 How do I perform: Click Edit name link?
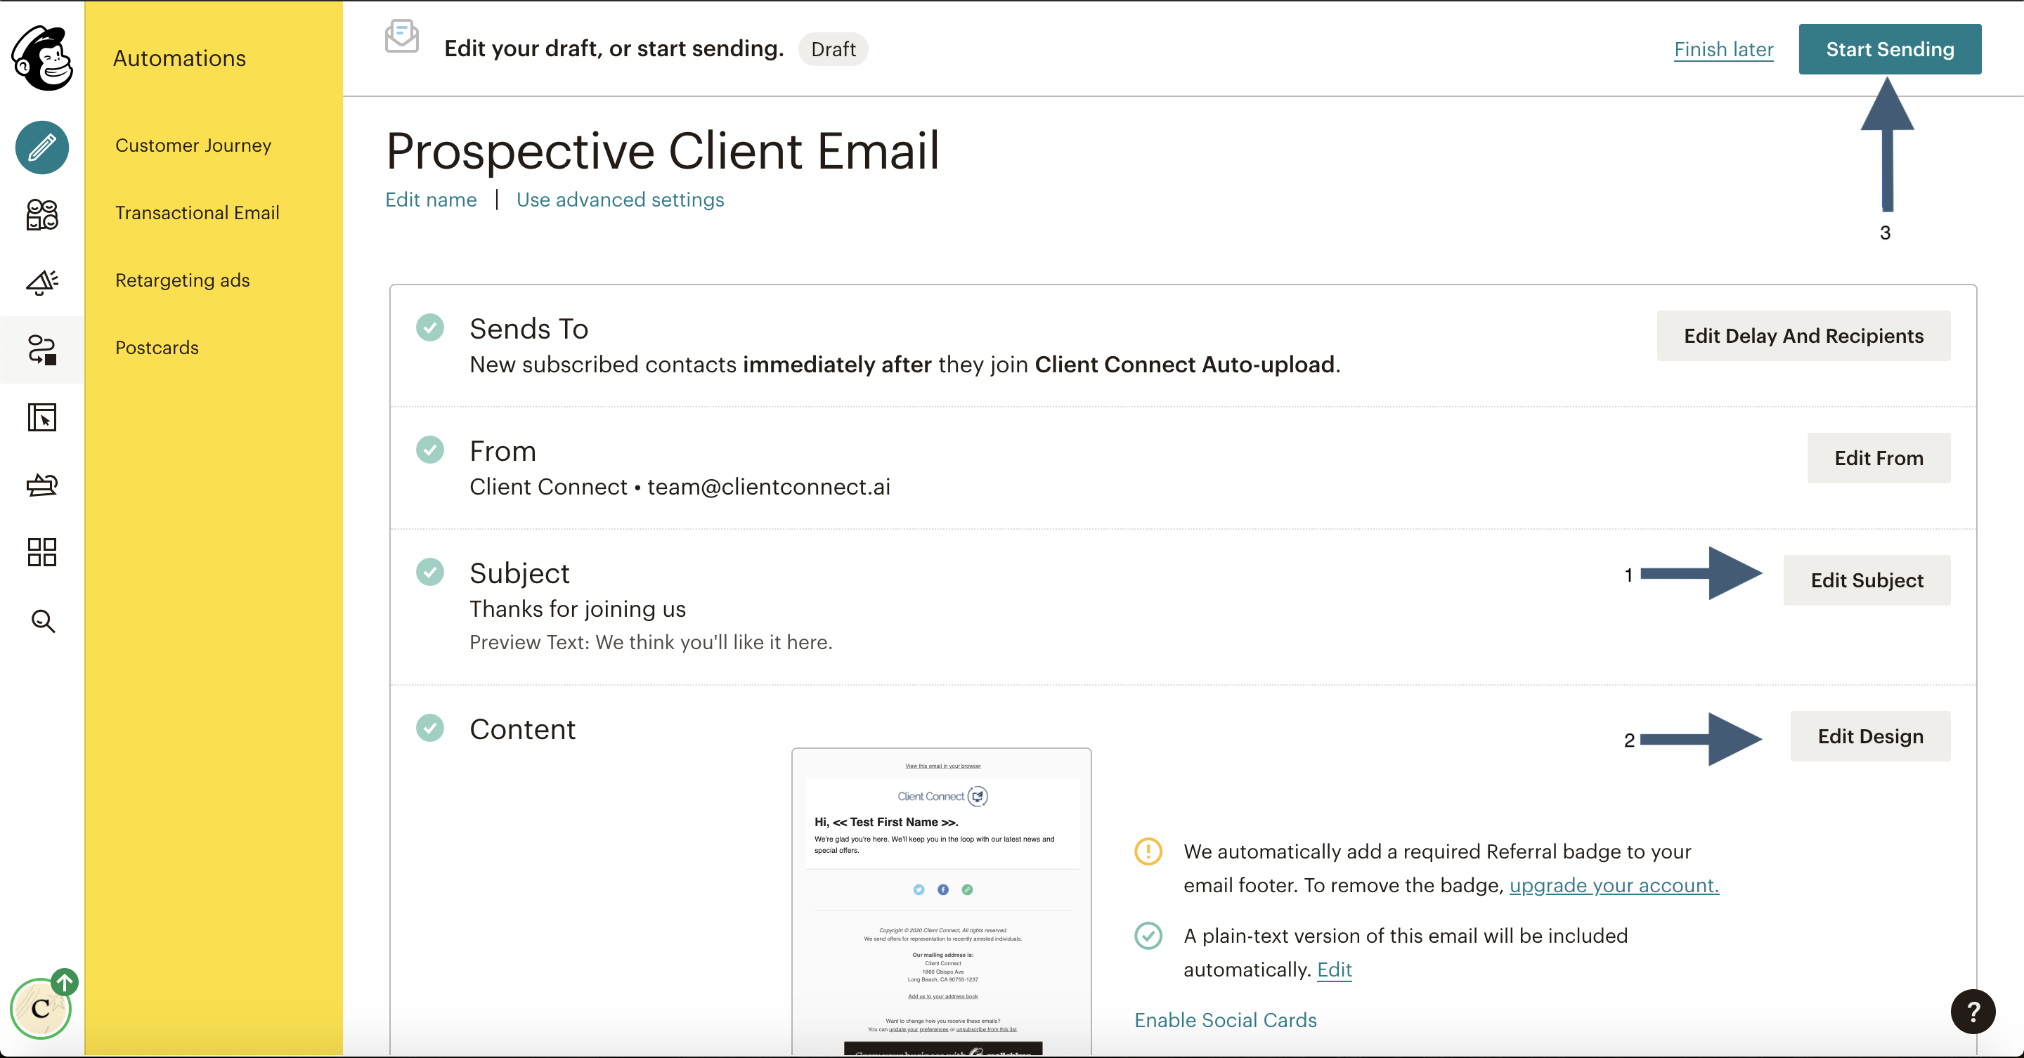click(431, 200)
